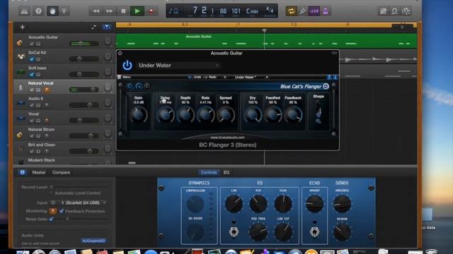Mute the Natural Vocal track
Screen dimensions: 453x254
(x=32, y=90)
